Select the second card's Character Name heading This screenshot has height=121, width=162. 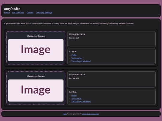(x=36, y=76)
